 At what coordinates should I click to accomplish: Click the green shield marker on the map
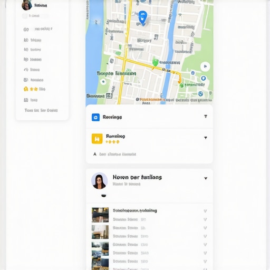click(155, 62)
